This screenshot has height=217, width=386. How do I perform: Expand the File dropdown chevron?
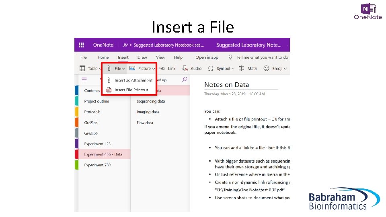tap(123, 69)
